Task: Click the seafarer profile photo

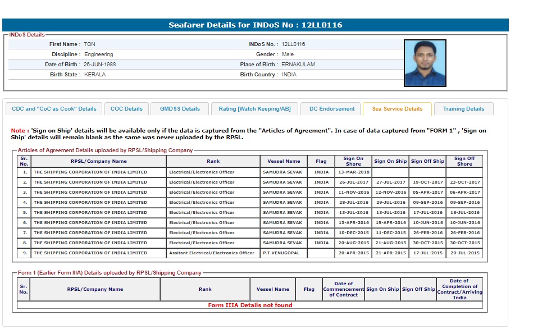Action: (425, 63)
